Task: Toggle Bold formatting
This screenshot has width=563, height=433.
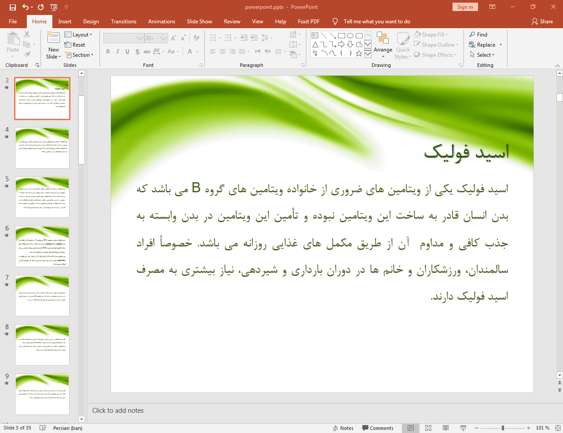Action: point(108,51)
